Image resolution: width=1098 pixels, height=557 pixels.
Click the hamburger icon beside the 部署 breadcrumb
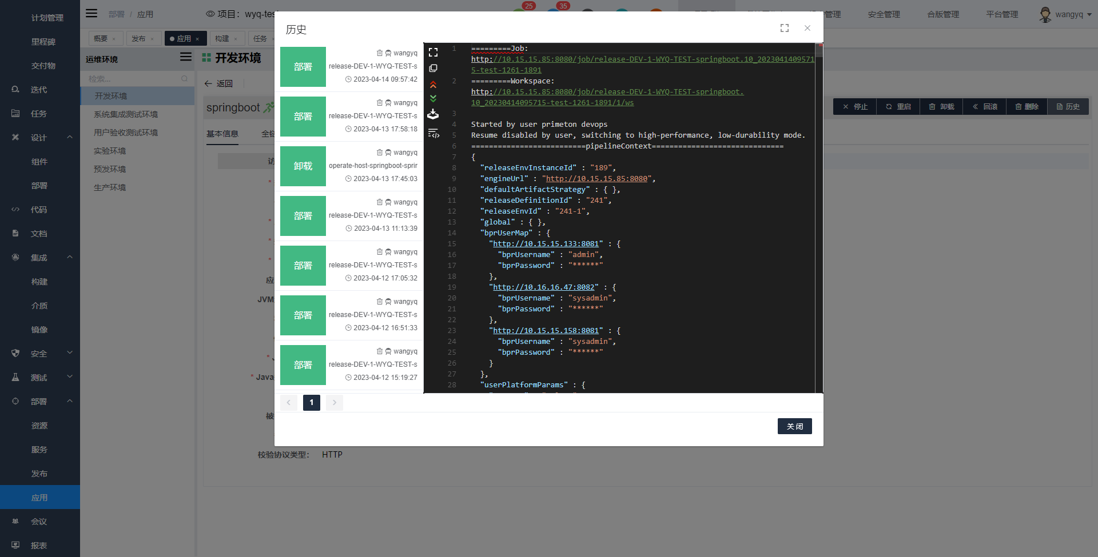click(x=91, y=13)
